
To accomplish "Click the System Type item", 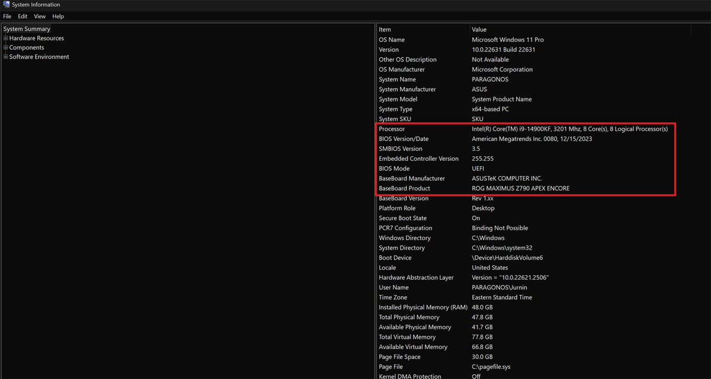I will click(x=396, y=109).
